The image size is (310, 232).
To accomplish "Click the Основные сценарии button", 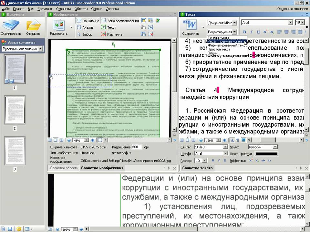I will click(x=292, y=9).
